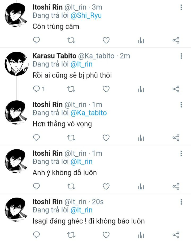The width and height of the screenshot is (191, 241).
Task: Reply to the 'Côn trùng câm' tweet
Action: click(37, 40)
